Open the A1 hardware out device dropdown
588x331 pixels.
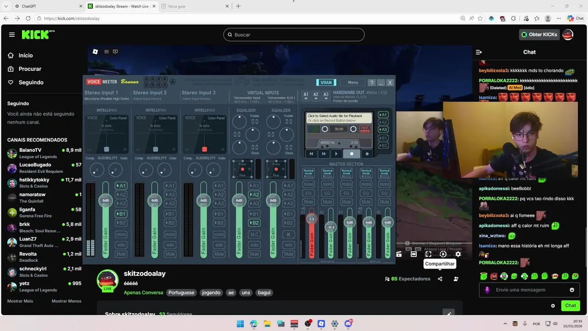[x=306, y=96]
